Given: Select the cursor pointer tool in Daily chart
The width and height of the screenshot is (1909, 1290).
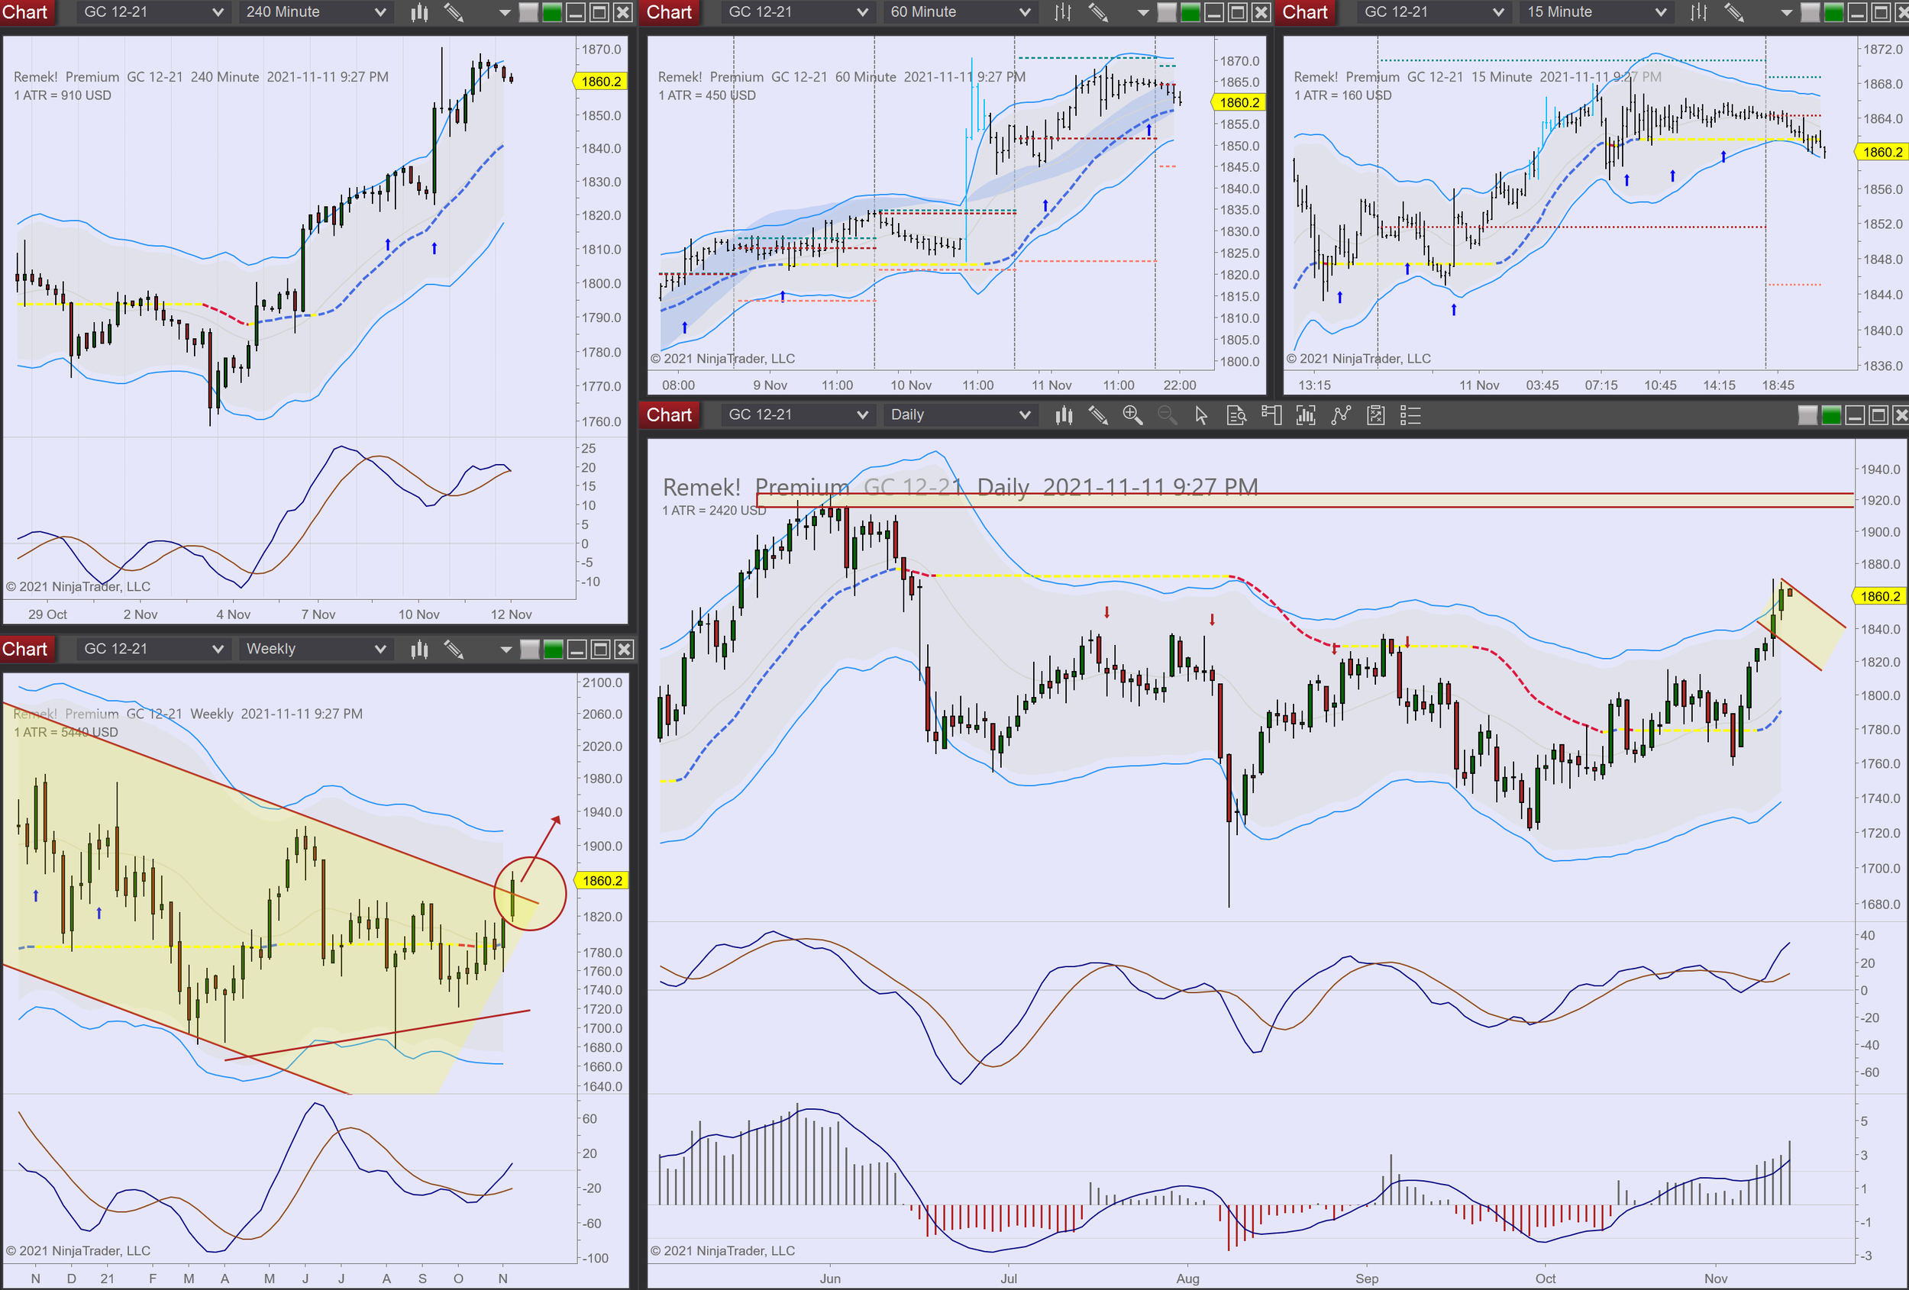Looking at the screenshot, I should [1201, 415].
